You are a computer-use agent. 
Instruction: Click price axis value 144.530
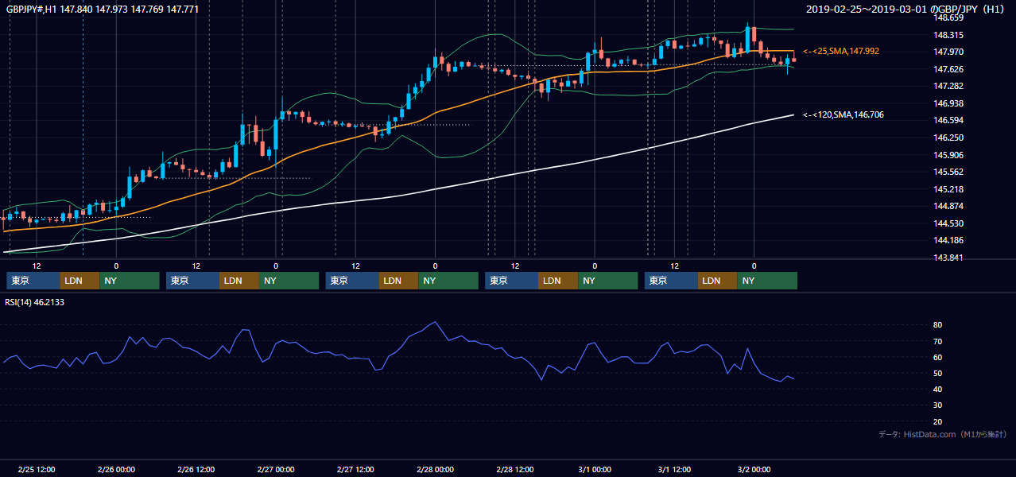(x=949, y=223)
